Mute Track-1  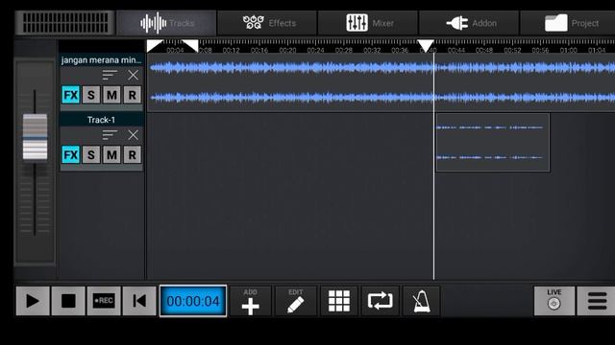coord(111,155)
